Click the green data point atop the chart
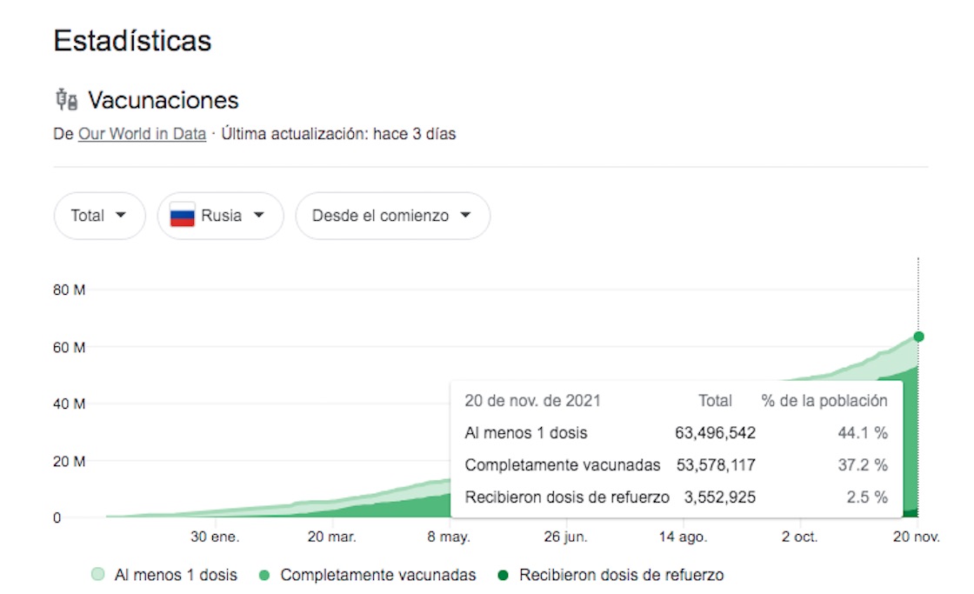The height and width of the screenshot is (594, 974). pos(918,337)
